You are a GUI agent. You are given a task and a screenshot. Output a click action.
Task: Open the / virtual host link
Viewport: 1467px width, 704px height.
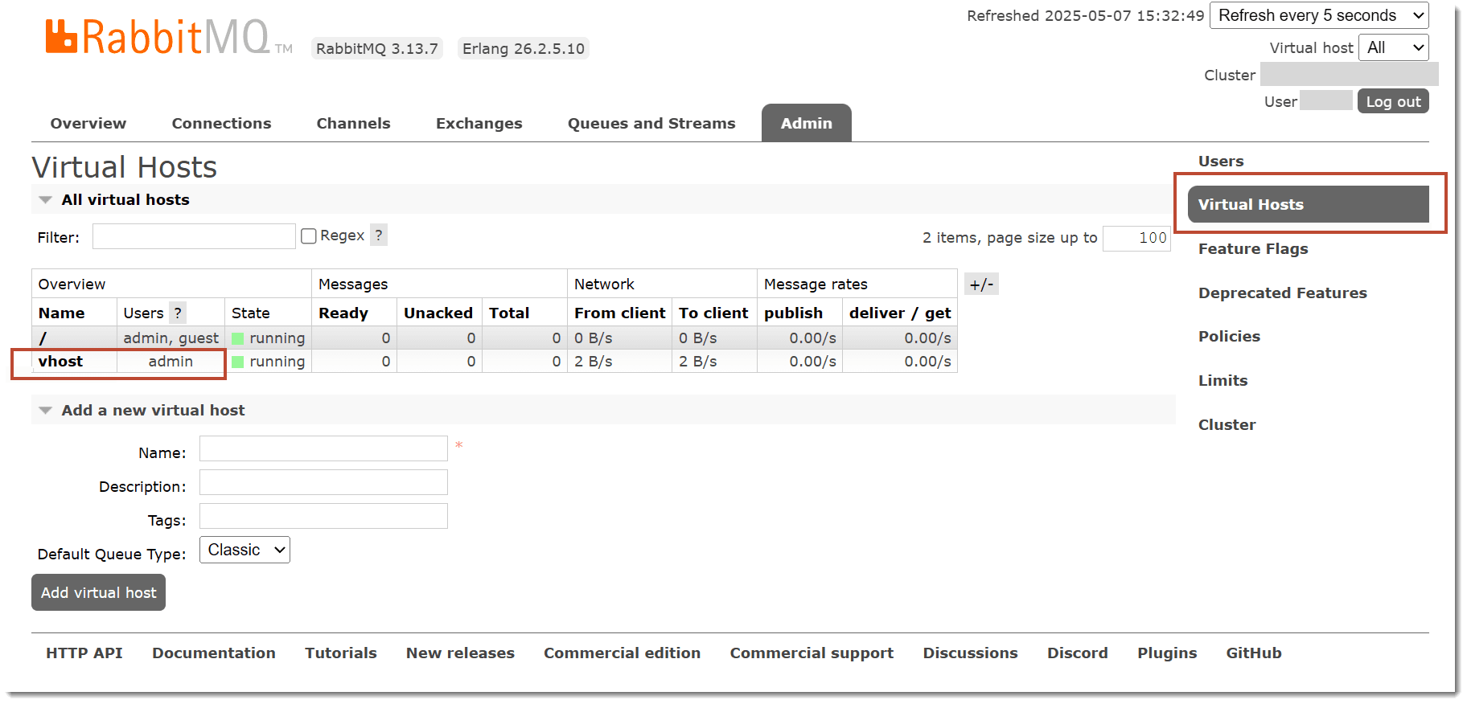tap(43, 338)
